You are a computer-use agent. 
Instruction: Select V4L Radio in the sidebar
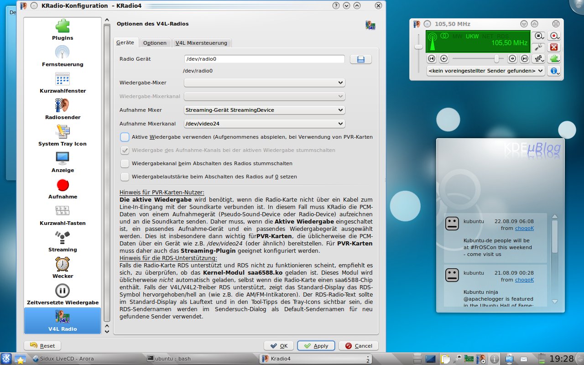(x=63, y=321)
